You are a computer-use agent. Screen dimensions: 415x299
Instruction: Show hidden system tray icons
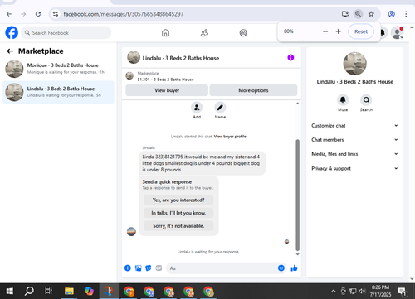pyautogui.click(x=334, y=291)
